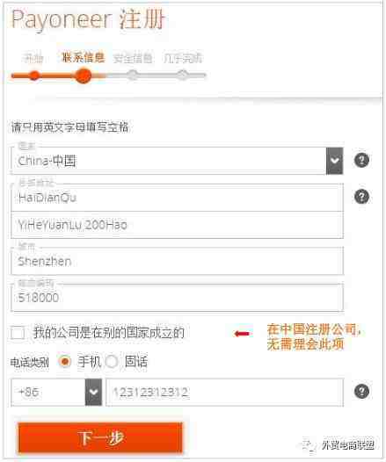Open the 安全信息 step tab

point(133,58)
